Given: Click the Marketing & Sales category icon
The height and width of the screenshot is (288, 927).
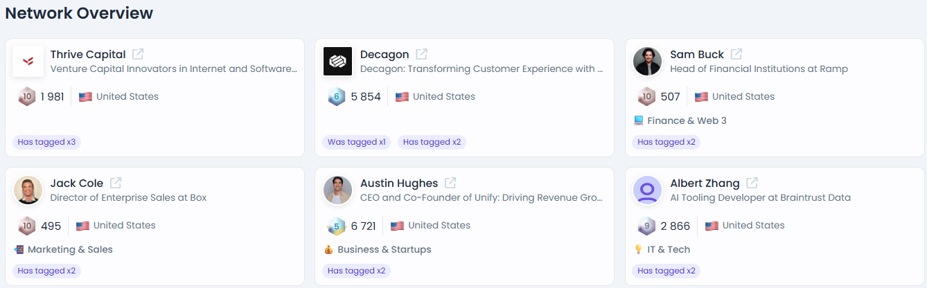Looking at the screenshot, I should (x=19, y=249).
